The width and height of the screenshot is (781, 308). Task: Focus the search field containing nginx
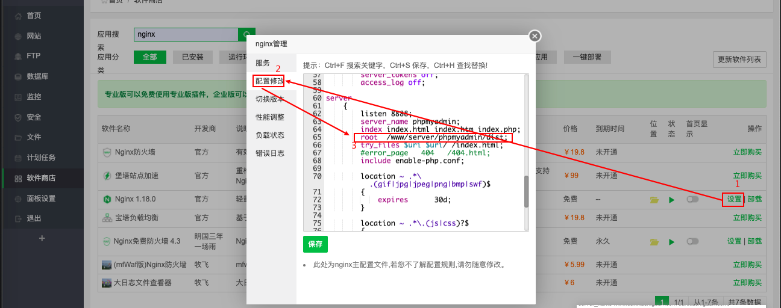click(x=186, y=34)
